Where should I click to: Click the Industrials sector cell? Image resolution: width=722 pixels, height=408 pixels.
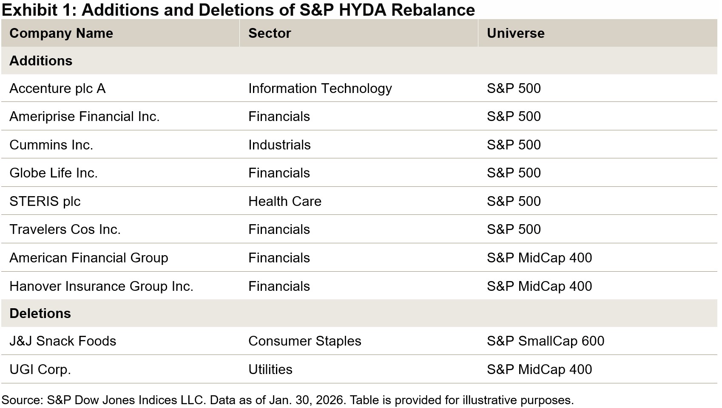(x=279, y=145)
